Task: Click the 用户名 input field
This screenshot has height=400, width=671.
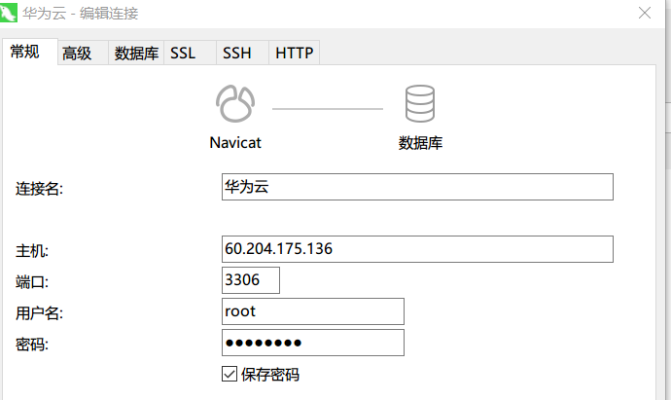Action: pyautogui.click(x=313, y=311)
